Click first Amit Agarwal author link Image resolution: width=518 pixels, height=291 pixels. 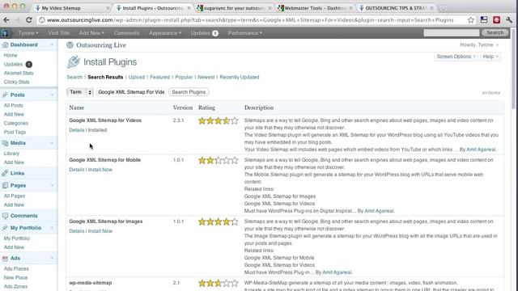coord(481,150)
